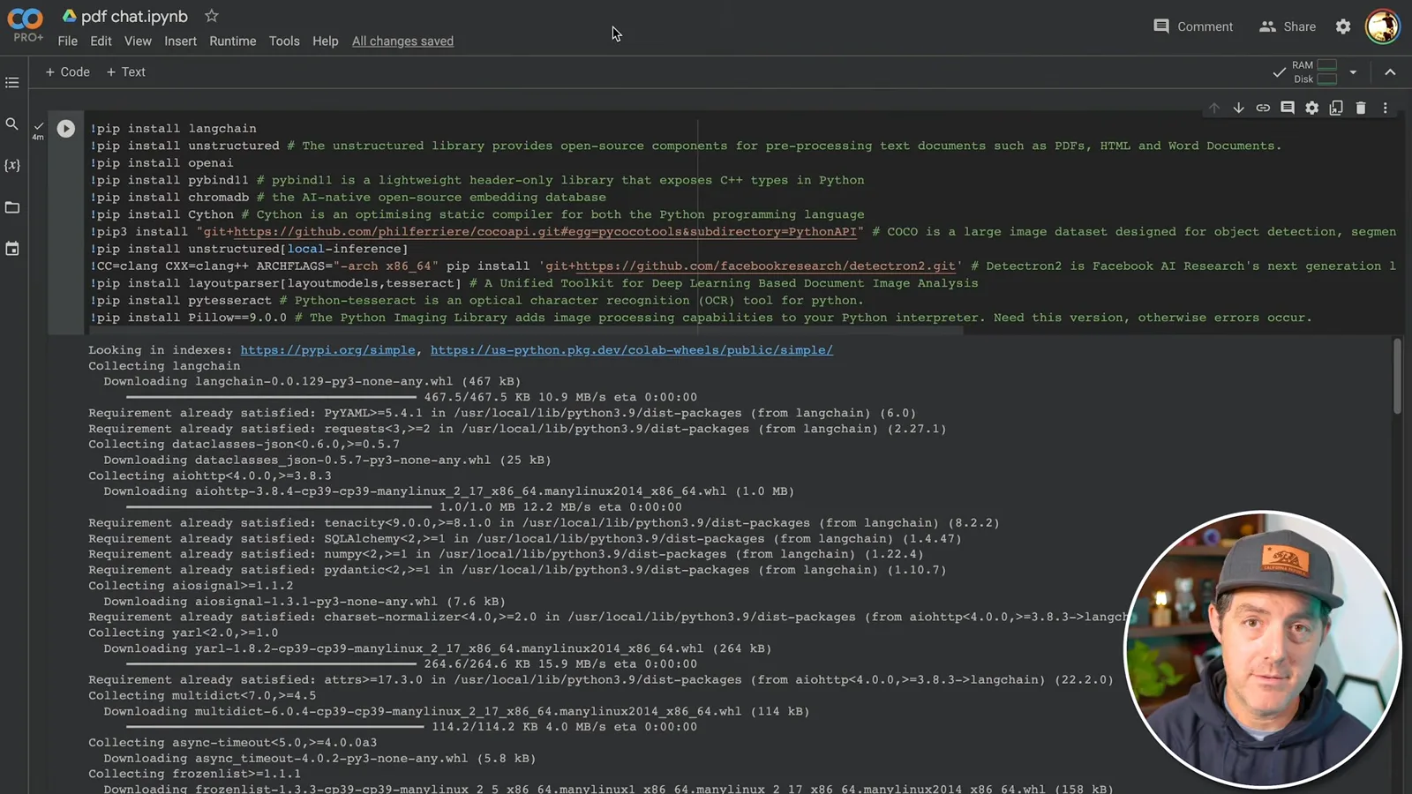1412x794 pixels.
Task: Open the Tools menu
Action: (x=284, y=41)
